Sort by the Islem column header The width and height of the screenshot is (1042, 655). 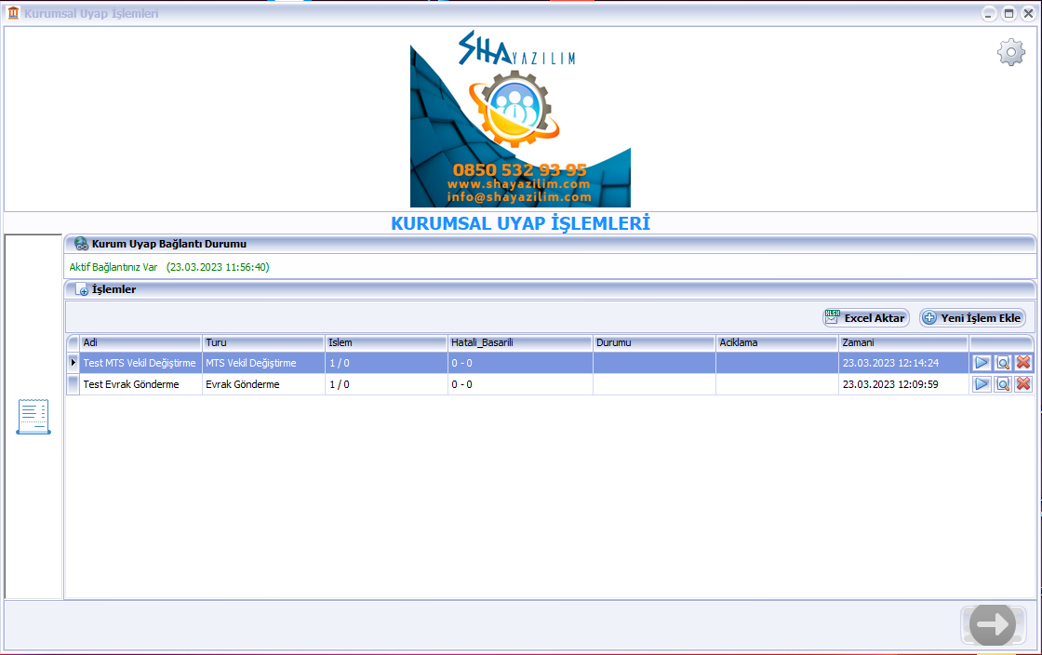[x=386, y=342]
